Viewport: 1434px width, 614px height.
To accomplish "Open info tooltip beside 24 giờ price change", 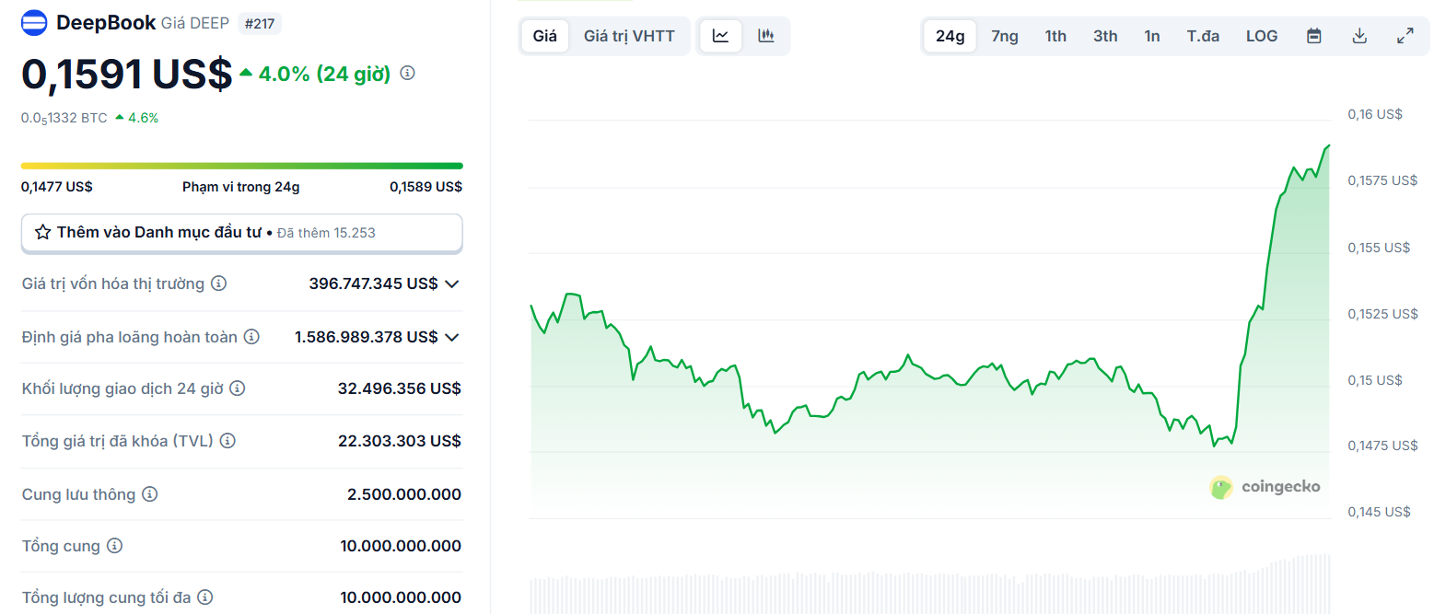I will point(407,73).
